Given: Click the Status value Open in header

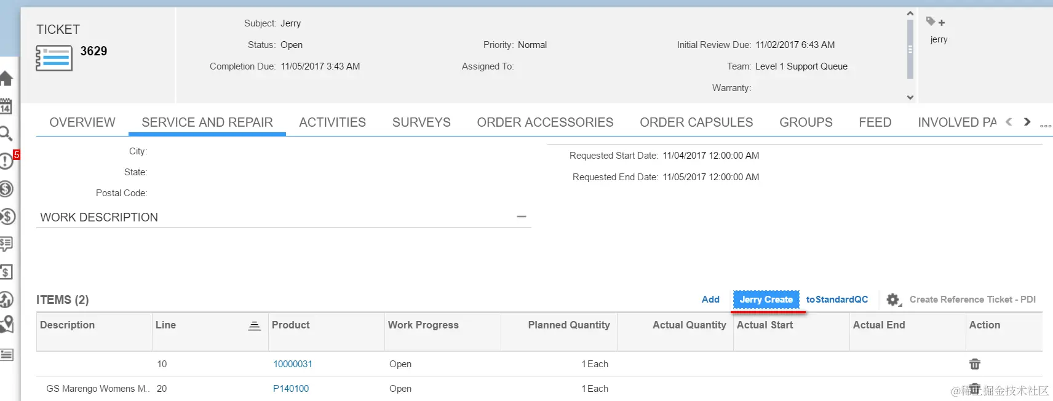Looking at the screenshot, I should click(x=292, y=45).
